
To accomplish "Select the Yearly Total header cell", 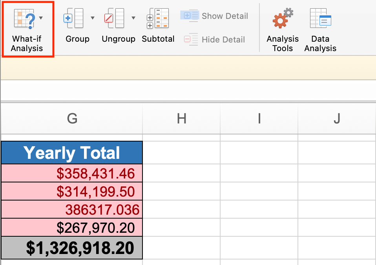I will (x=72, y=153).
